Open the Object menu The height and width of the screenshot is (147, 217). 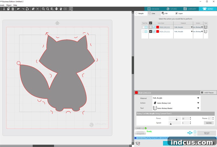pos(9,5)
